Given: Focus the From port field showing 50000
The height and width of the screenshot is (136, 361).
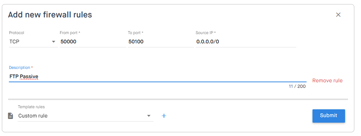Looking at the screenshot, I should [x=93, y=42].
